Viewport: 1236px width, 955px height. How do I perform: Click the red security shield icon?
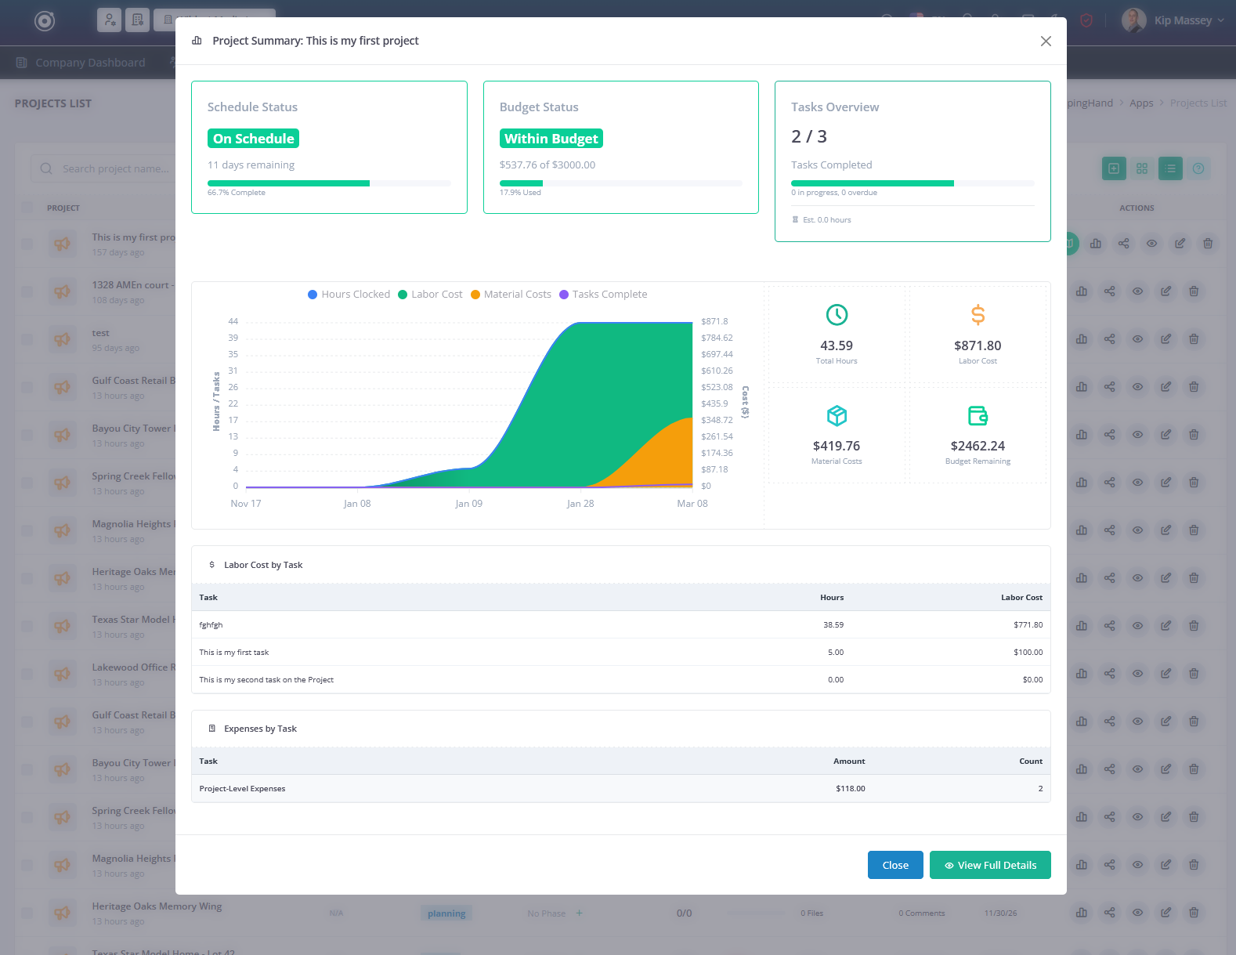[x=1086, y=20]
